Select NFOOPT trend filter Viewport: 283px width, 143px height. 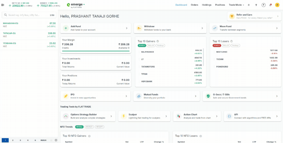99,127
